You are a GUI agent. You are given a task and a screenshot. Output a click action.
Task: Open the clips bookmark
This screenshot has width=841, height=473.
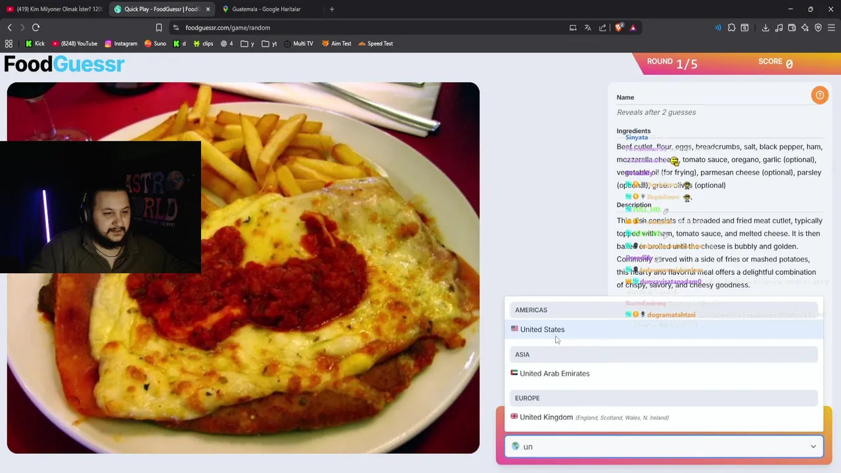pyautogui.click(x=203, y=43)
